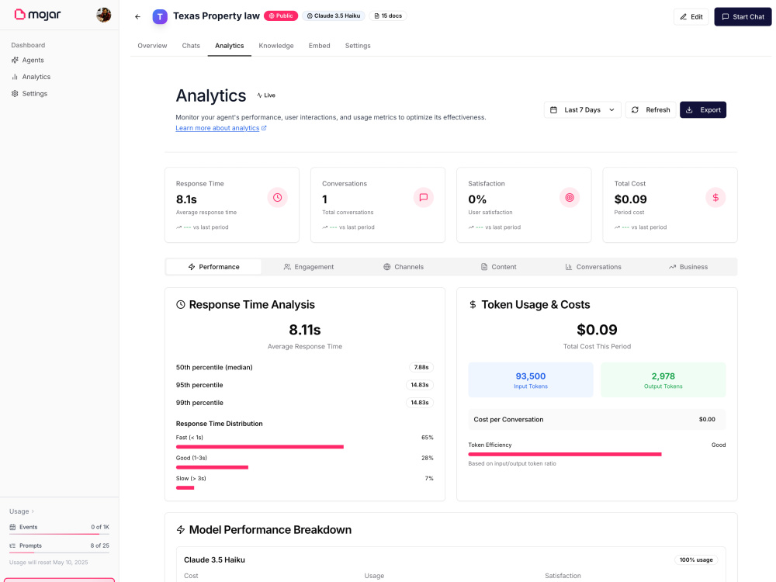Click the 93,500 Input Tokens tile

pyautogui.click(x=531, y=379)
